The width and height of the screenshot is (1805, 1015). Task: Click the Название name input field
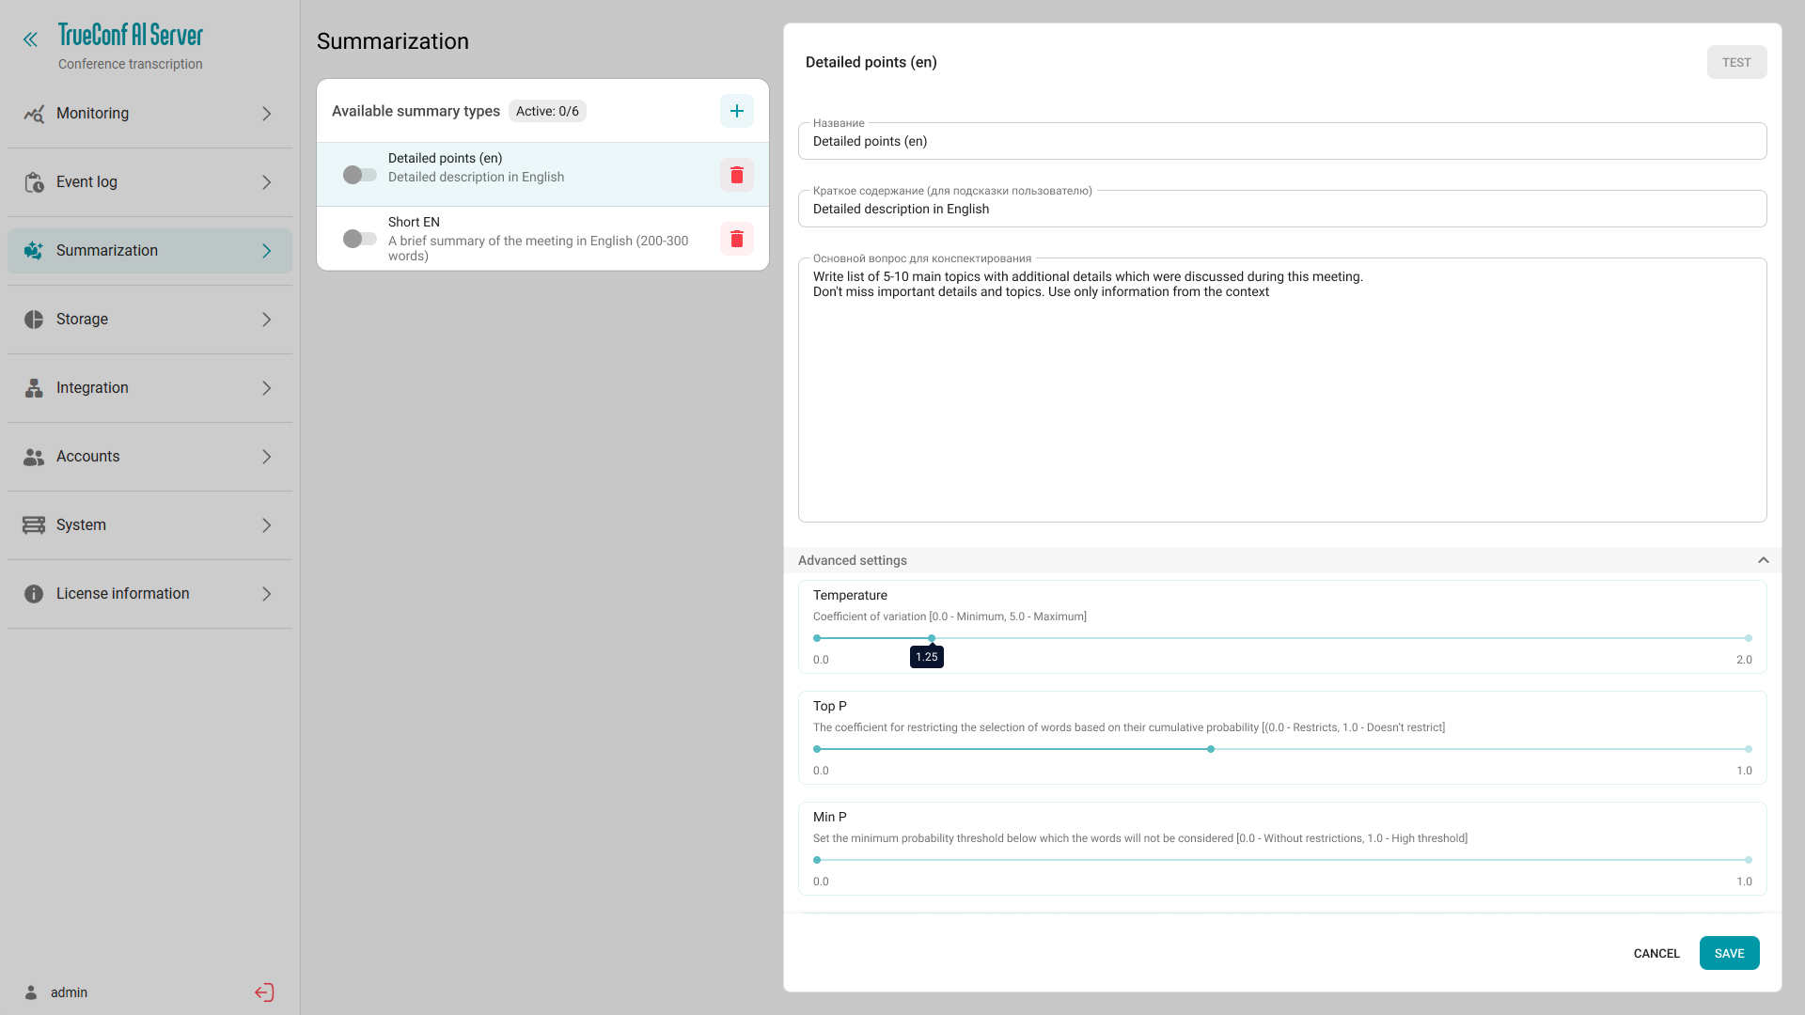[x=1281, y=142]
